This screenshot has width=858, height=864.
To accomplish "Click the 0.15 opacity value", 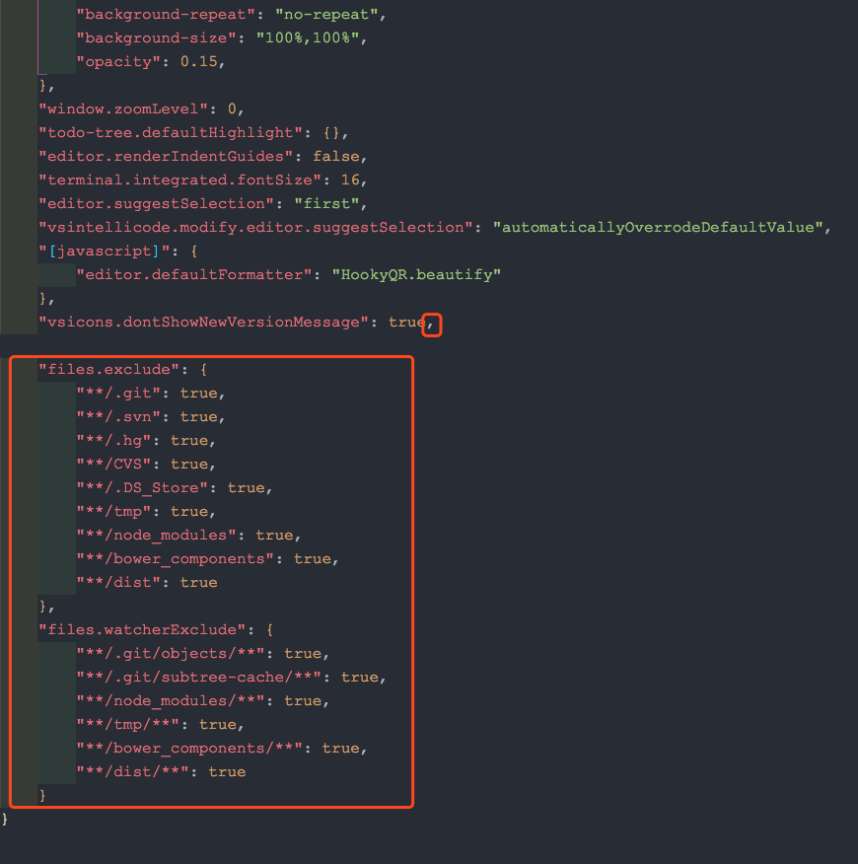I will (199, 61).
